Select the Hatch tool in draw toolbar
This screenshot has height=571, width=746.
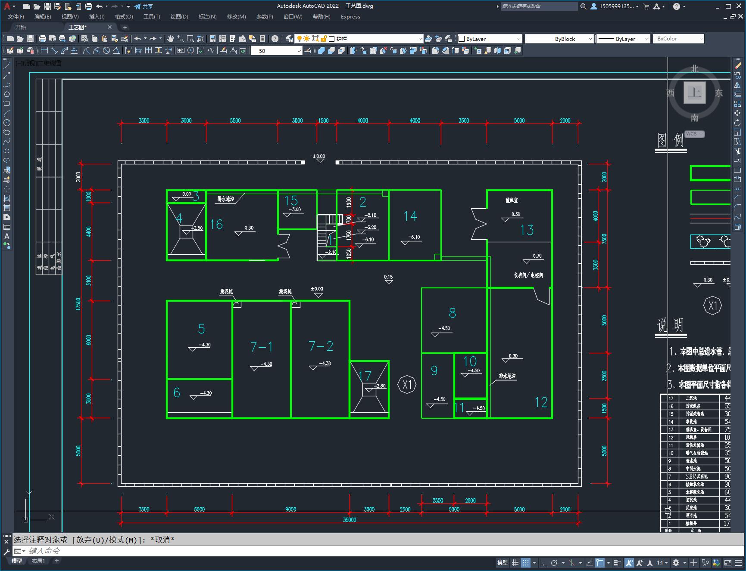(7, 198)
